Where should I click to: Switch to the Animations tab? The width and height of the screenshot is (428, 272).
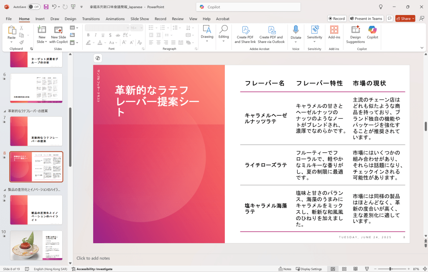pyautogui.click(x=115, y=19)
